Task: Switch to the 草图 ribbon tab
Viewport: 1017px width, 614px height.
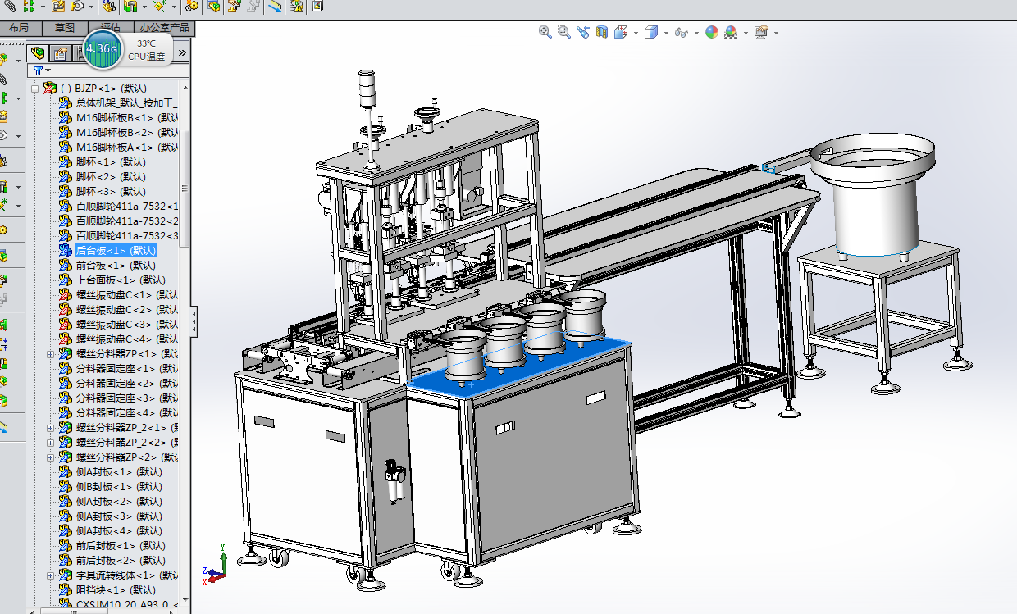Action: pos(65,27)
